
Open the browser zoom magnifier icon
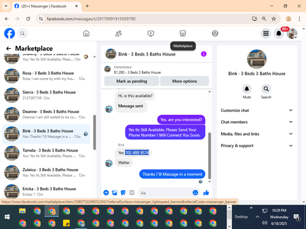(x=264, y=19)
